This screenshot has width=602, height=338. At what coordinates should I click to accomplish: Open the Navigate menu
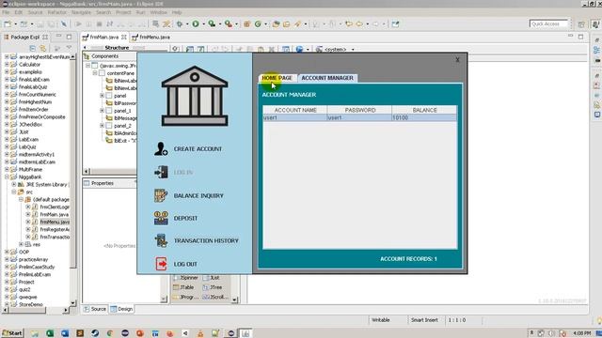click(82, 12)
